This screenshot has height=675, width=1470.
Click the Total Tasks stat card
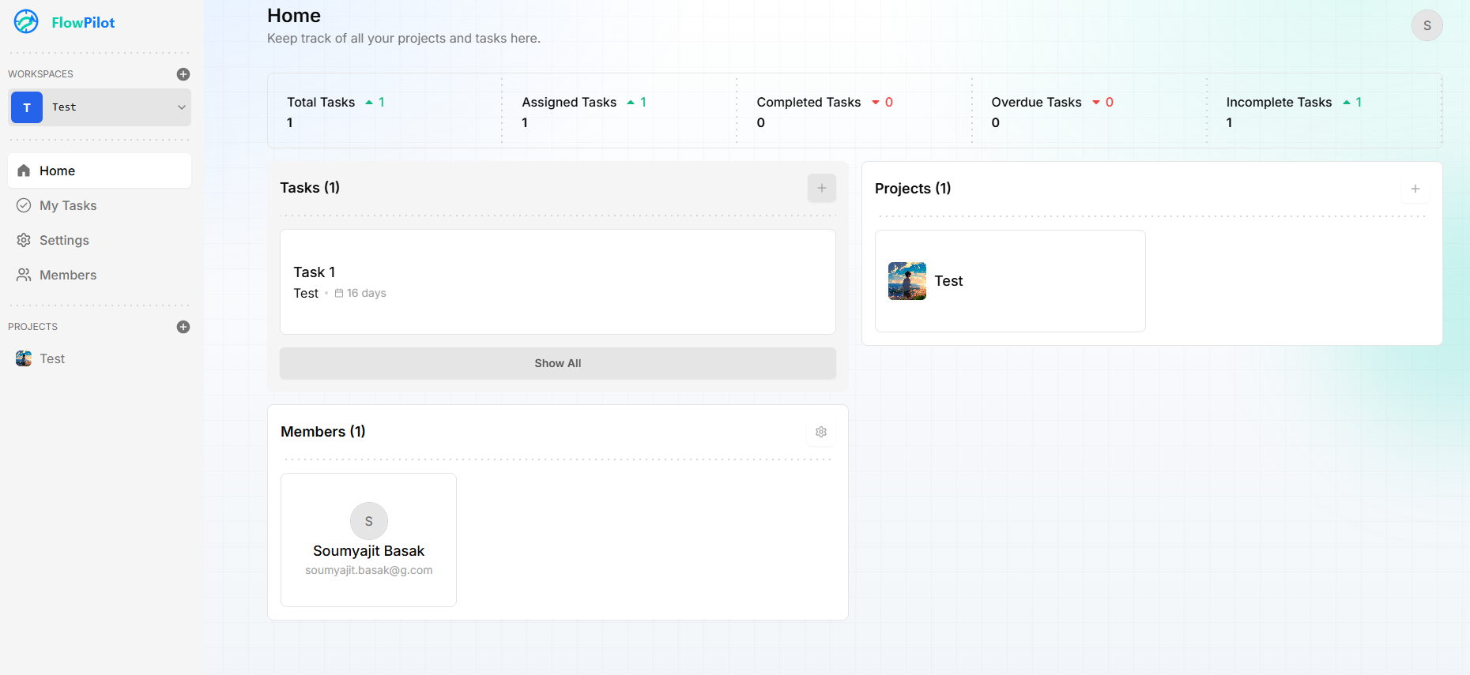384,111
